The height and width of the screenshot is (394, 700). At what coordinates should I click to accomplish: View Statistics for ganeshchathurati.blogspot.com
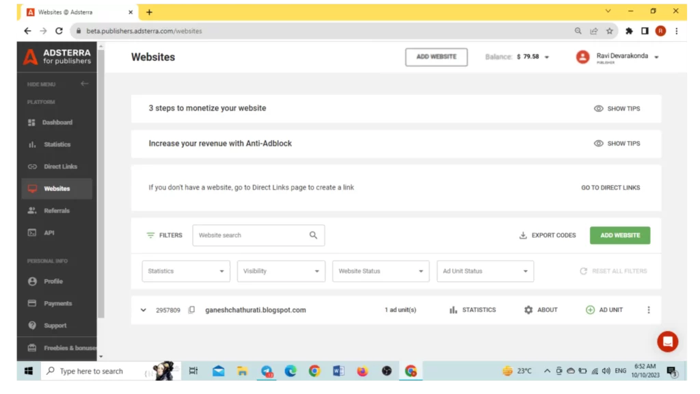[472, 310]
